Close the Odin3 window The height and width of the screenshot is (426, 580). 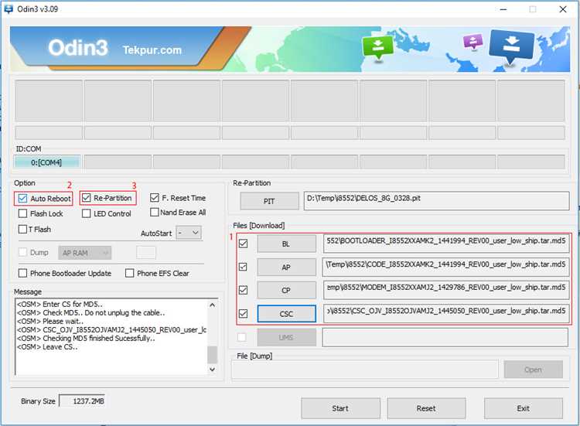[x=563, y=9]
